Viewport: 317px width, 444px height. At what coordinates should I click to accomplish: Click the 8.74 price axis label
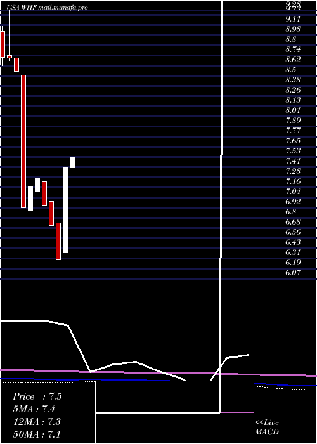293,49
